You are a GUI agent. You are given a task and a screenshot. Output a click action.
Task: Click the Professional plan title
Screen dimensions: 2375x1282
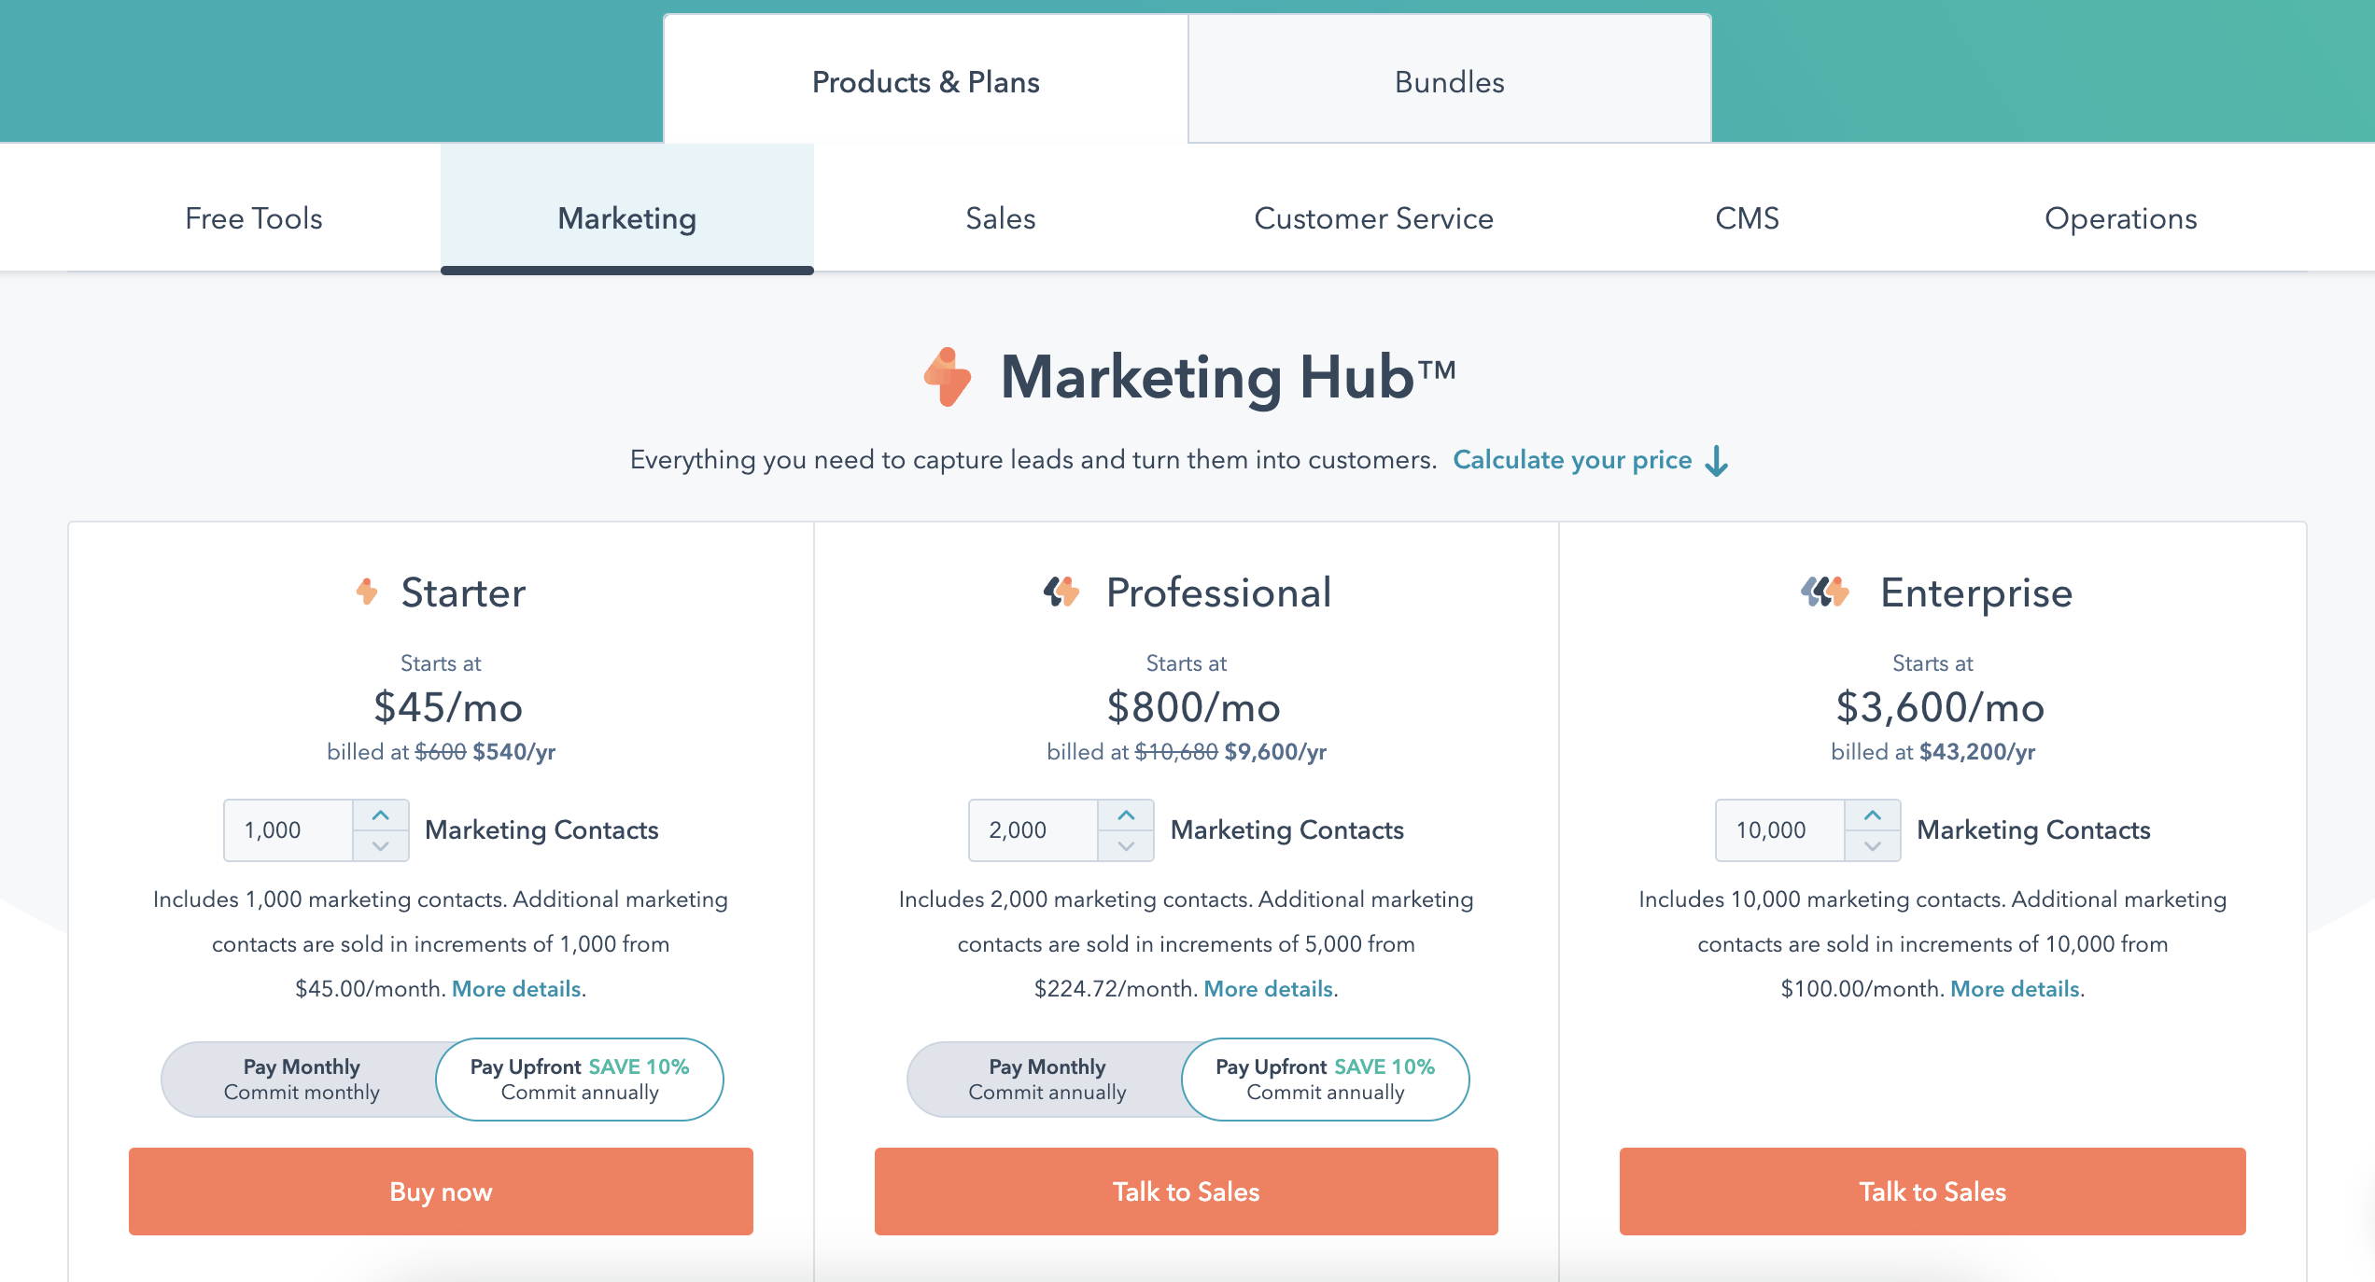point(1218,592)
